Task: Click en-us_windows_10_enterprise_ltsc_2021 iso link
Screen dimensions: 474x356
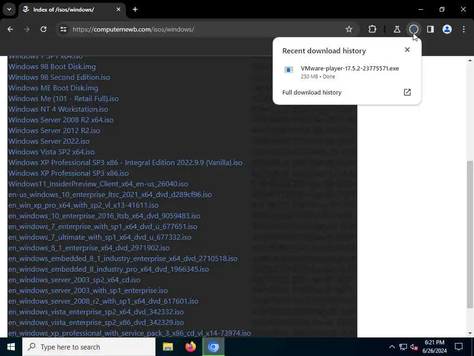Action: tap(110, 194)
